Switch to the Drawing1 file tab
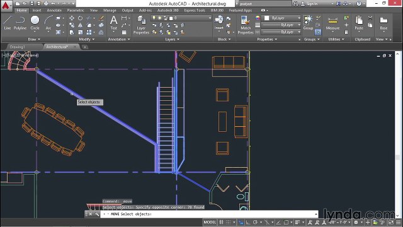Screen dimensions: 403x227 point(18,47)
